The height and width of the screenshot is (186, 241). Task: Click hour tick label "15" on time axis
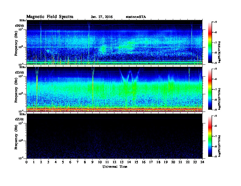pos(136,162)
